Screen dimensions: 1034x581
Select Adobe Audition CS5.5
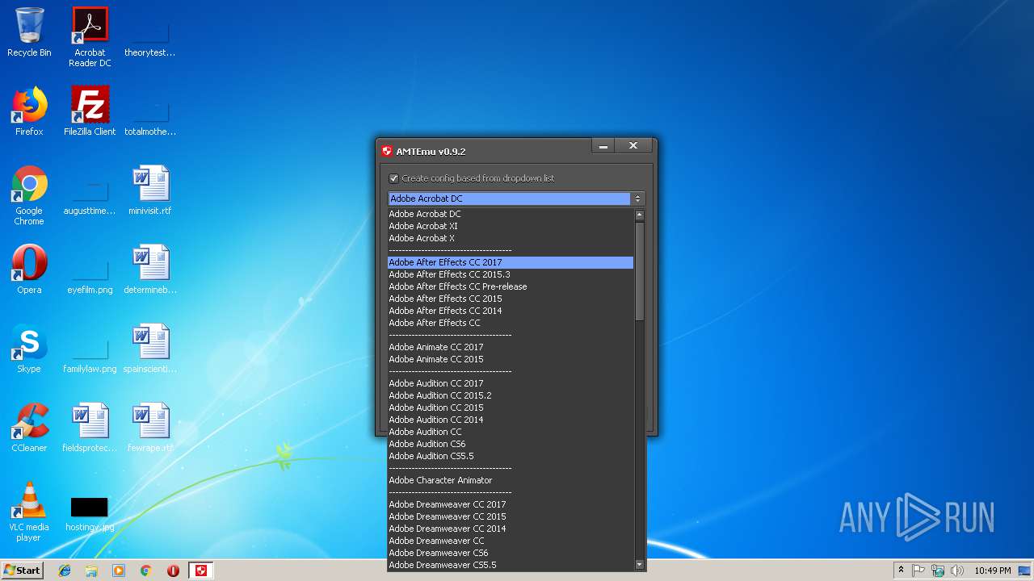click(511, 456)
